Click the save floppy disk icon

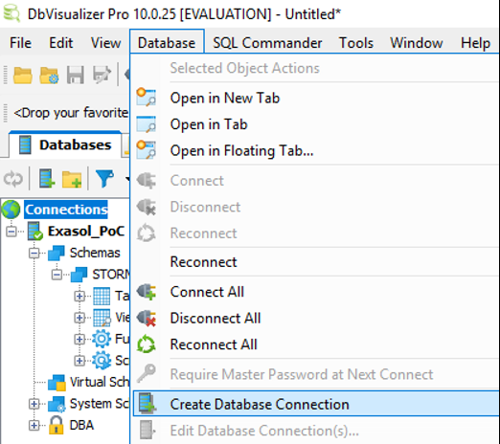pyautogui.click(x=76, y=76)
